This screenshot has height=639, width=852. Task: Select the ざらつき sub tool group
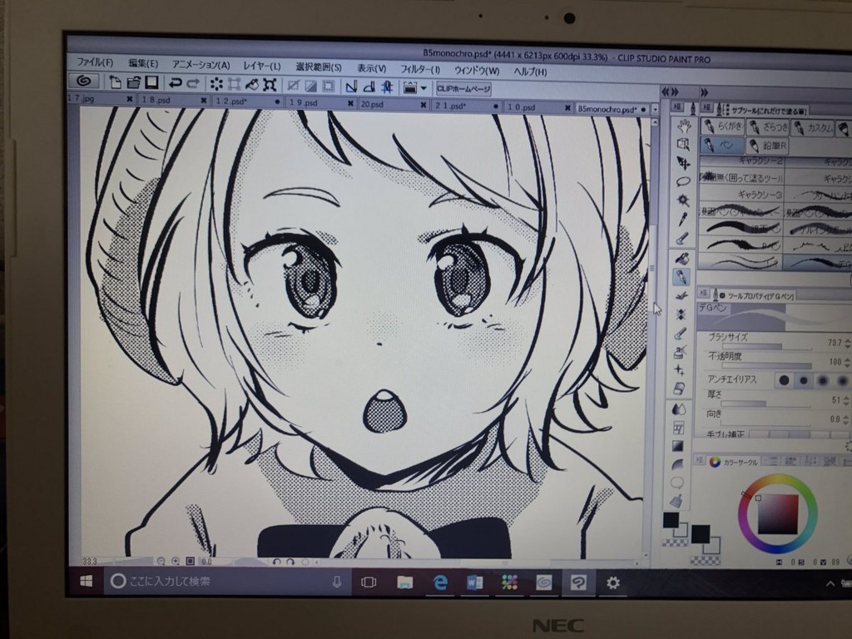point(768,127)
